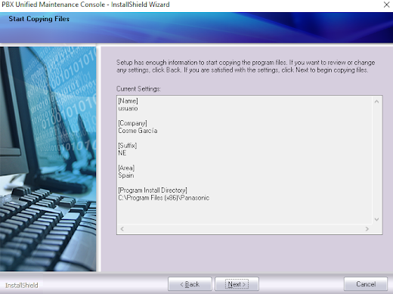This screenshot has height=294, width=393.
Task: Click the horizontal scroll left arrow
Action: (122, 229)
